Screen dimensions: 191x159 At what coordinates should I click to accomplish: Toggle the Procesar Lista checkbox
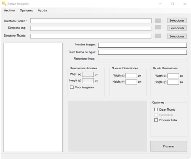[x=156, y=120]
